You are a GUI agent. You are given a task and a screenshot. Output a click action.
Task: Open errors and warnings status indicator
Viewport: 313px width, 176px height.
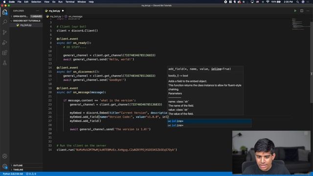[x=31, y=174]
